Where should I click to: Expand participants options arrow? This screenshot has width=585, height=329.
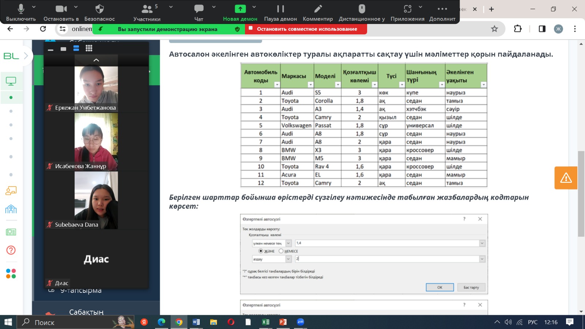point(171,7)
